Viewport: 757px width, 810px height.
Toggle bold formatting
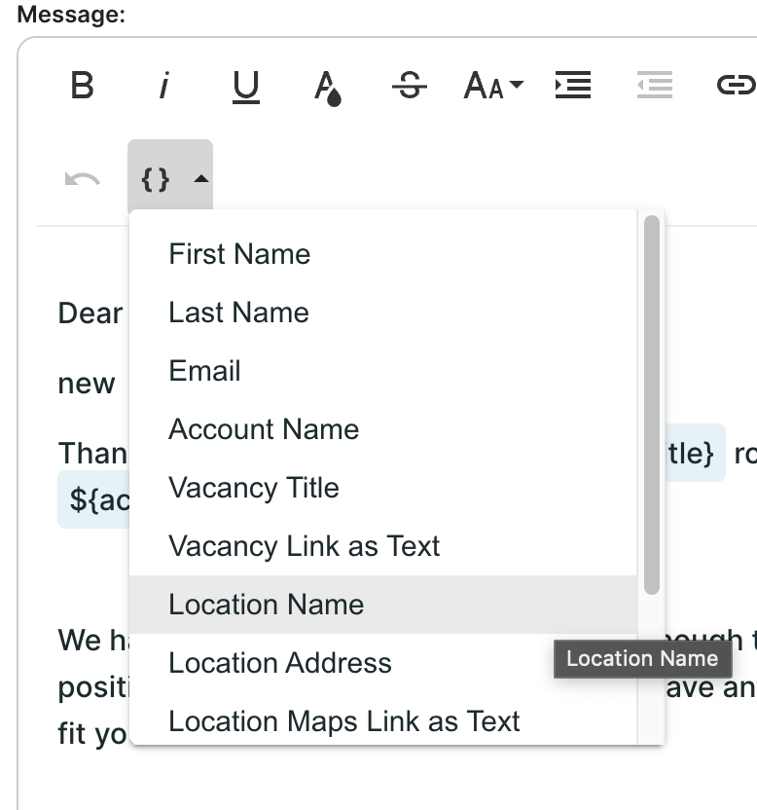[83, 87]
